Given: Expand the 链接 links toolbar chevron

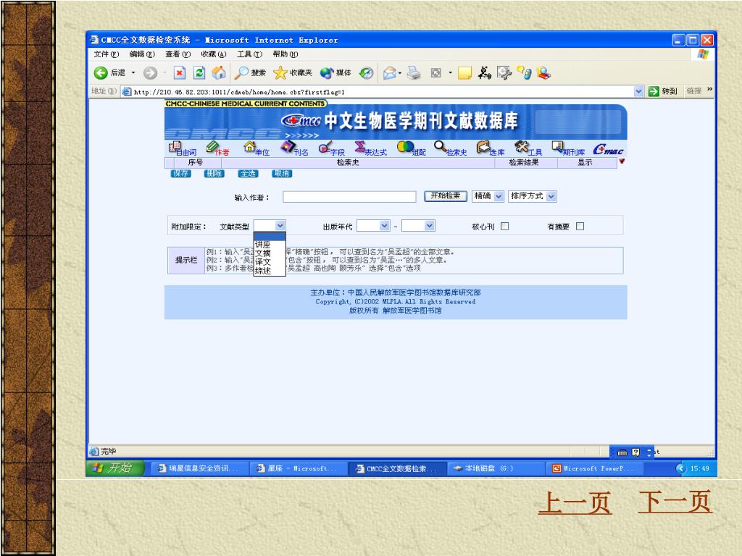Looking at the screenshot, I should pyautogui.click(x=709, y=89).
